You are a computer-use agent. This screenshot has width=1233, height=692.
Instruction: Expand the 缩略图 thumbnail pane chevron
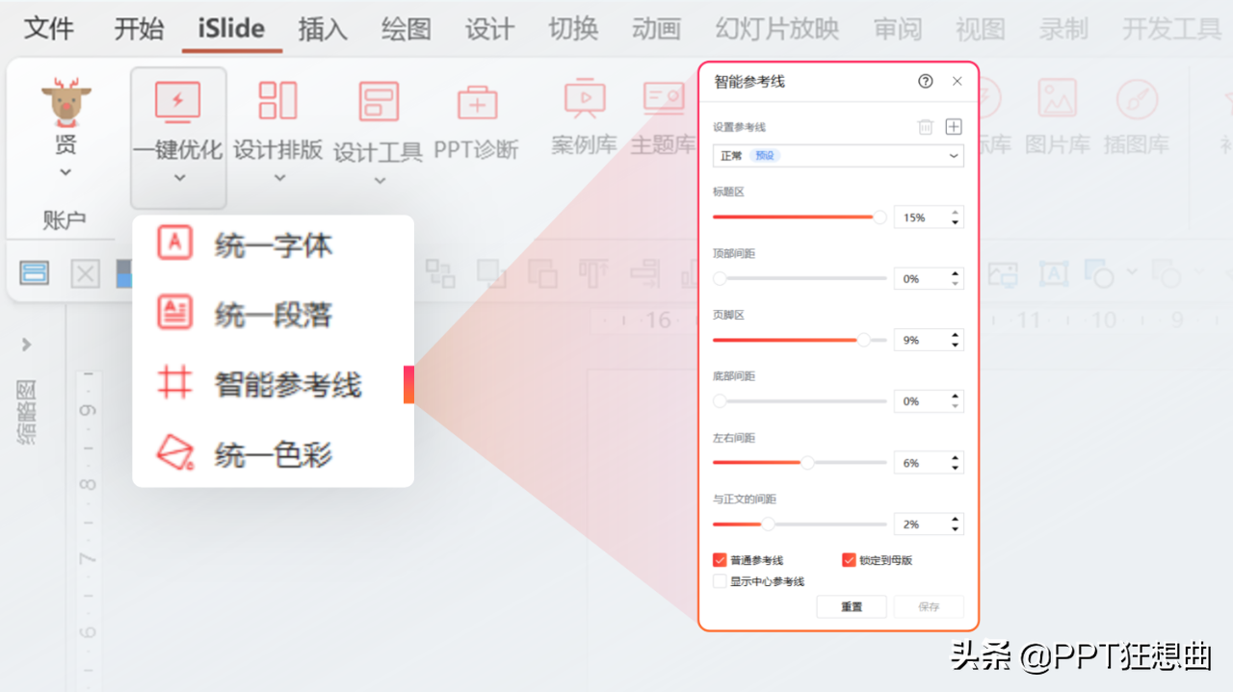click(x=26, y=344)
